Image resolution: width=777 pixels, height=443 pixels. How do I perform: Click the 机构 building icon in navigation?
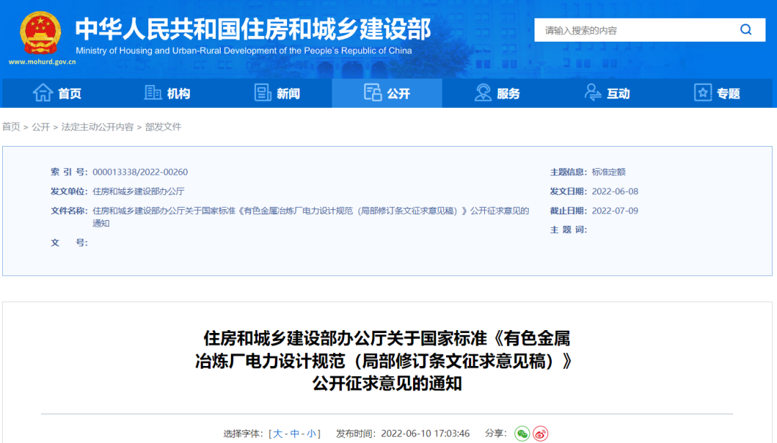tap(153, 92)
